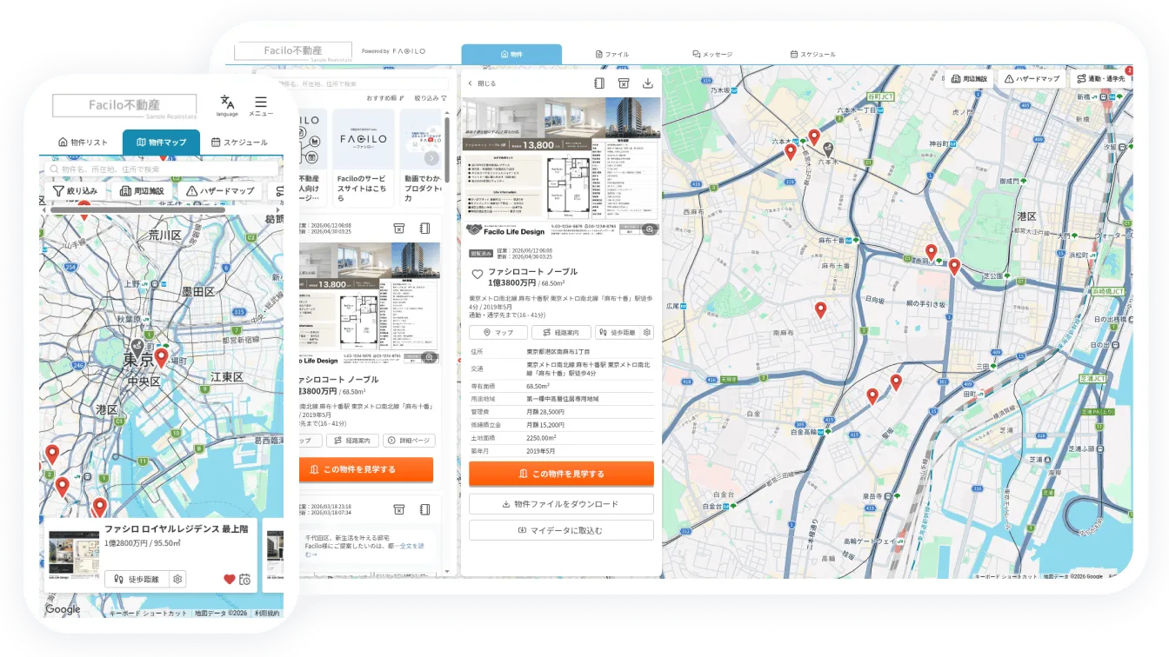Click the horizontal scrollbar under mobile filters
The width and height of the screenshot is (1169, 657).
(137, 209)
